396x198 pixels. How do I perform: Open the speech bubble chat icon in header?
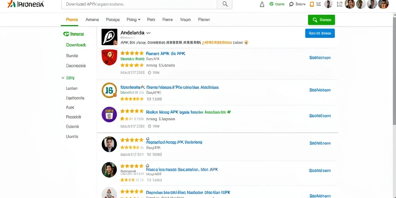tap(291, 4)
